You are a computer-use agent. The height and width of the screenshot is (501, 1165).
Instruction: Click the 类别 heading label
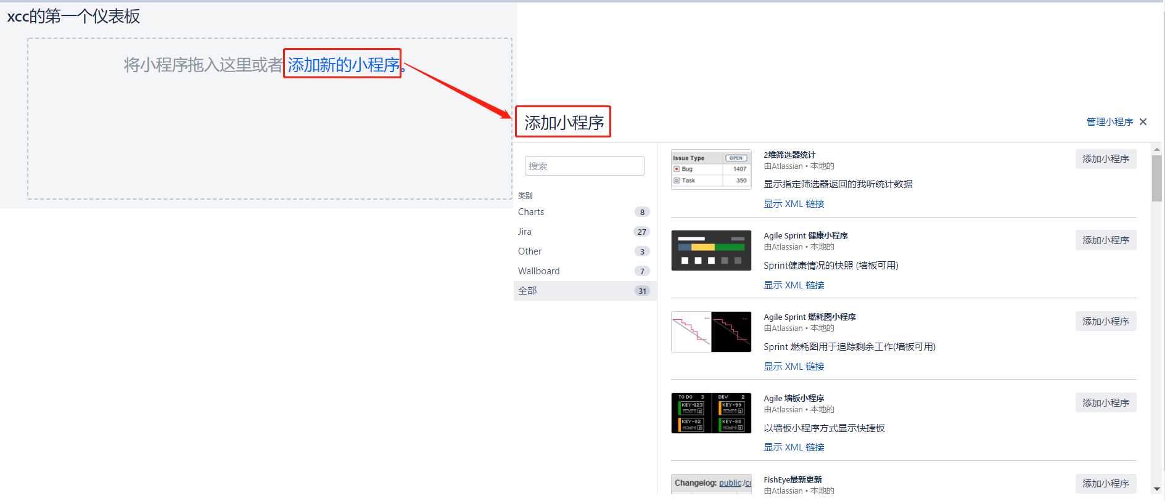(525, 195)
